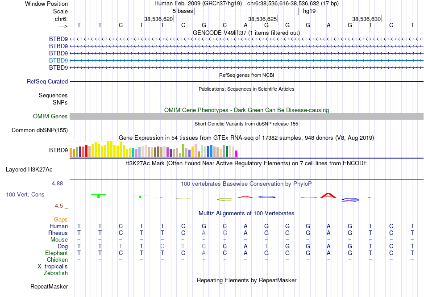Select the Rhesus species label
The image size is (424, 297).
click(x=58, y=233)
